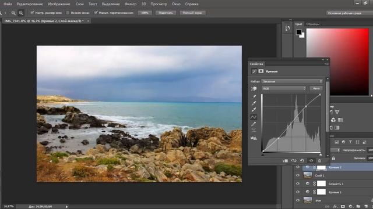This screenshot has width=373, height=209.
Task: Toggle the resize windows to fit checkbox
Action: click(x=32, y=13)
